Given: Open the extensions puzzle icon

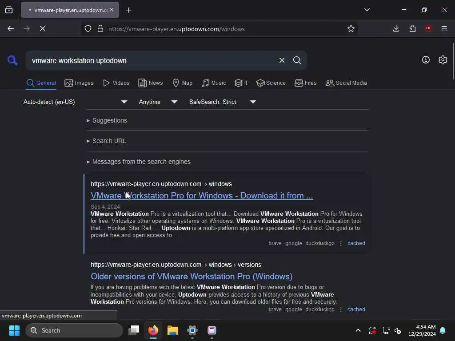Looking at the screenshot, I should pyautogui.click(x=412, y=29).
